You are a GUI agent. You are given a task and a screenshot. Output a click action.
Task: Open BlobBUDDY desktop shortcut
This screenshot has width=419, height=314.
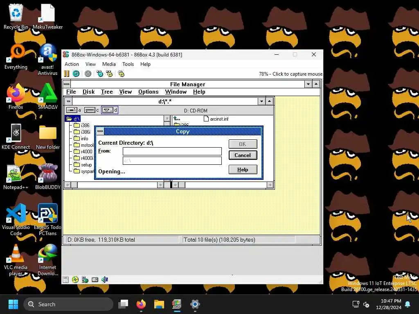(x=47, y=177)
